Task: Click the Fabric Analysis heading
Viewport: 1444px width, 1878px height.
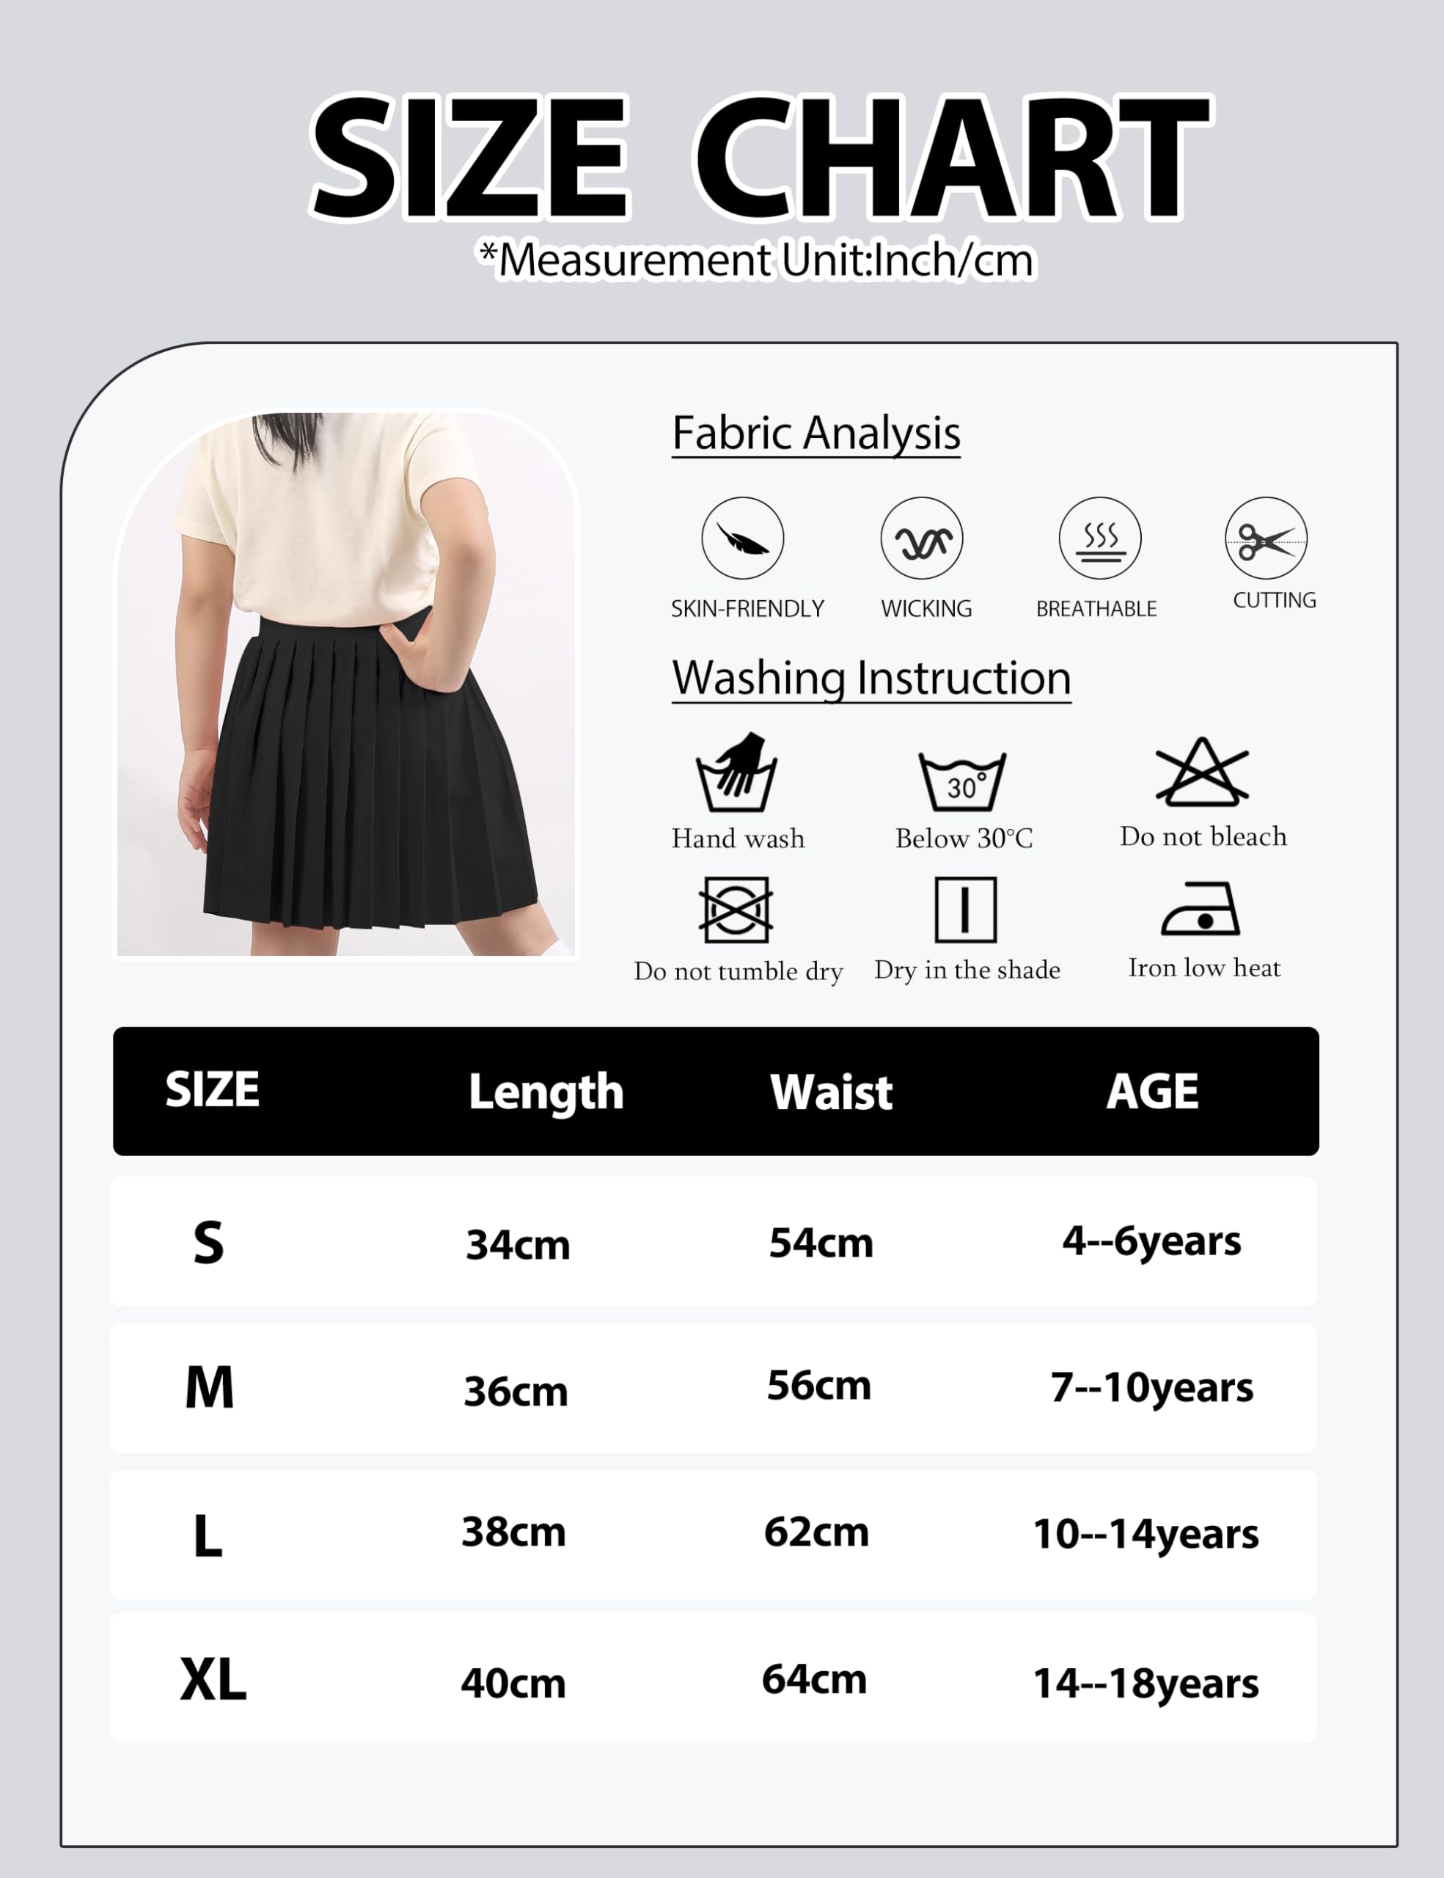Action: [x=816, y=433]
